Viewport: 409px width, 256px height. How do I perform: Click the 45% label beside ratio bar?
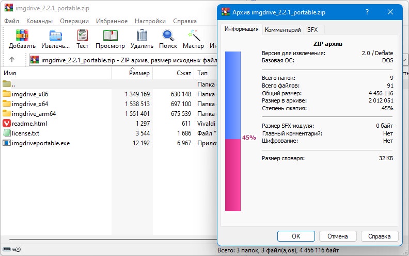coord(249,138)
